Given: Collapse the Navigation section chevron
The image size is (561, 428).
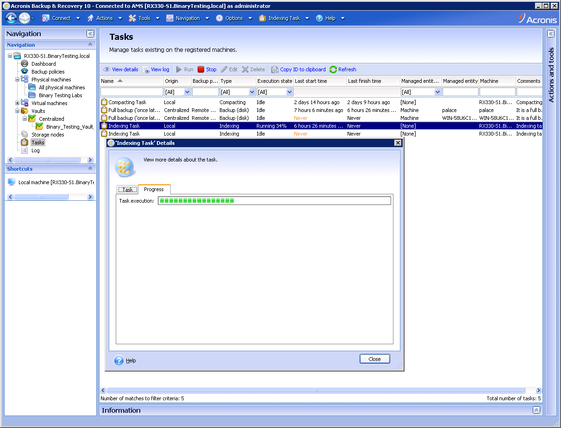Looking at the screenshot, I should tap(90, 45).
